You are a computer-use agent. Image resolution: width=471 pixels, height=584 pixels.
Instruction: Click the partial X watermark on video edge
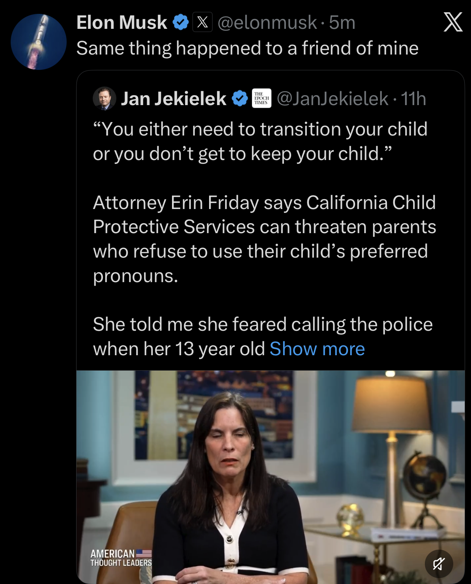[x=458, y=408]
